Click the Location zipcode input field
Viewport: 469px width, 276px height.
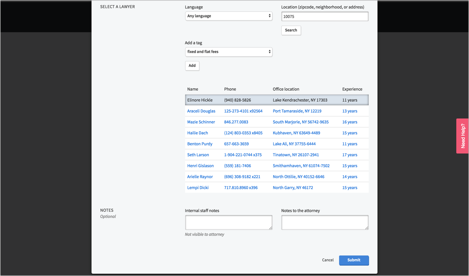coord(324,16)
